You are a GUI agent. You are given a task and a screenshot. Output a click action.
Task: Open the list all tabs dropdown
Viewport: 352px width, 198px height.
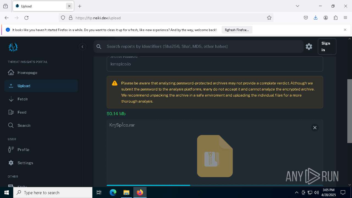pyautogui.click(x=298, y=6)
